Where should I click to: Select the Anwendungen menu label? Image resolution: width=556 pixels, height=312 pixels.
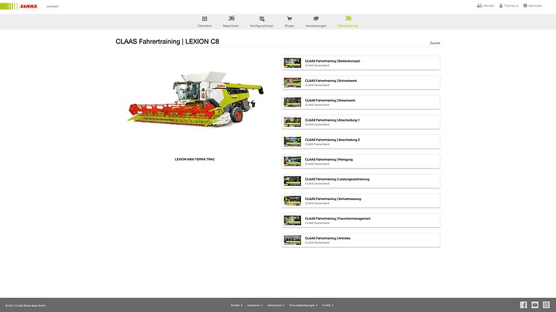tap(316, 26)
